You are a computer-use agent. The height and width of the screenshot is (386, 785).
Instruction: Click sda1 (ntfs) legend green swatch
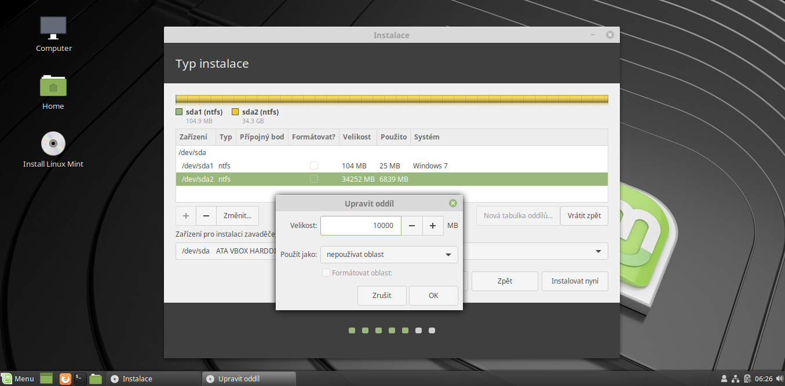click(179, 112)
